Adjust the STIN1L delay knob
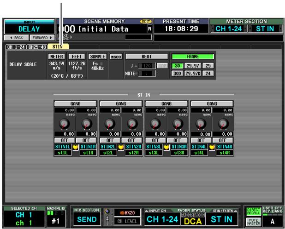 [64, 124]
